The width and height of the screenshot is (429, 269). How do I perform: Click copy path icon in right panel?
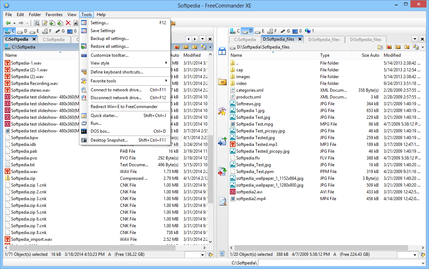[x=415, y=47]
